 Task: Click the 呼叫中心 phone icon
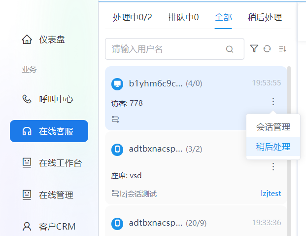tap(27, 99)
